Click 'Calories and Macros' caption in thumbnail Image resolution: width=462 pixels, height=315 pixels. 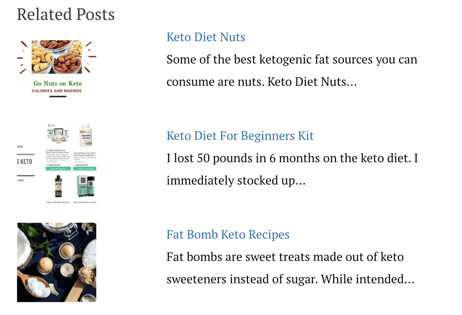coord(57,91)
